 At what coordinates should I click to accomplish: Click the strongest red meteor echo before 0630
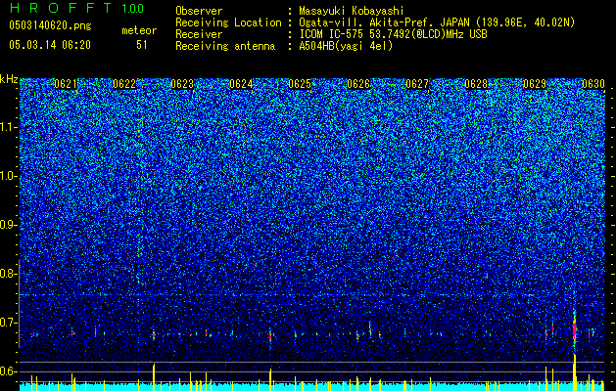(574, 328)
